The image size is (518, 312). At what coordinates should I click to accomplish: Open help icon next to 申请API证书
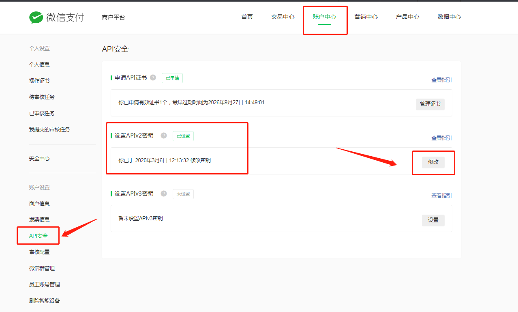[153, 77]
